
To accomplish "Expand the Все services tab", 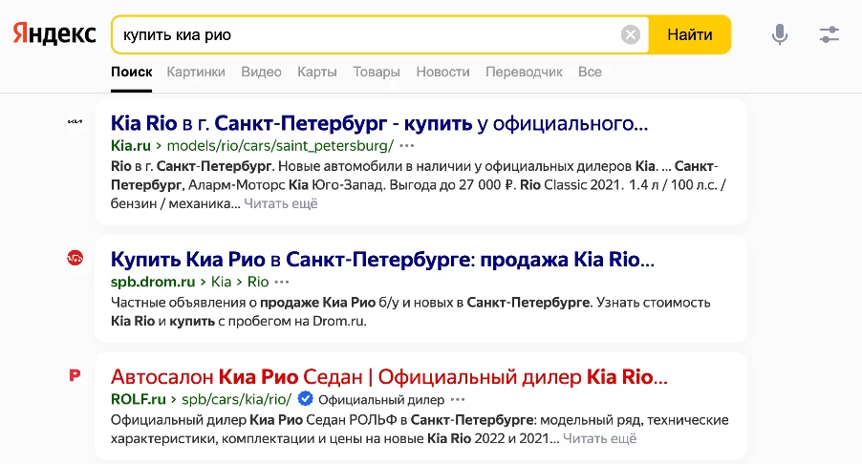I will [590, 72].
